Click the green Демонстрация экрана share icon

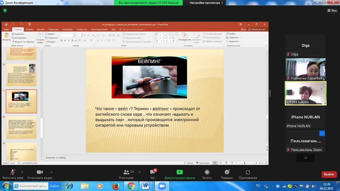click(x=180, y=172)
